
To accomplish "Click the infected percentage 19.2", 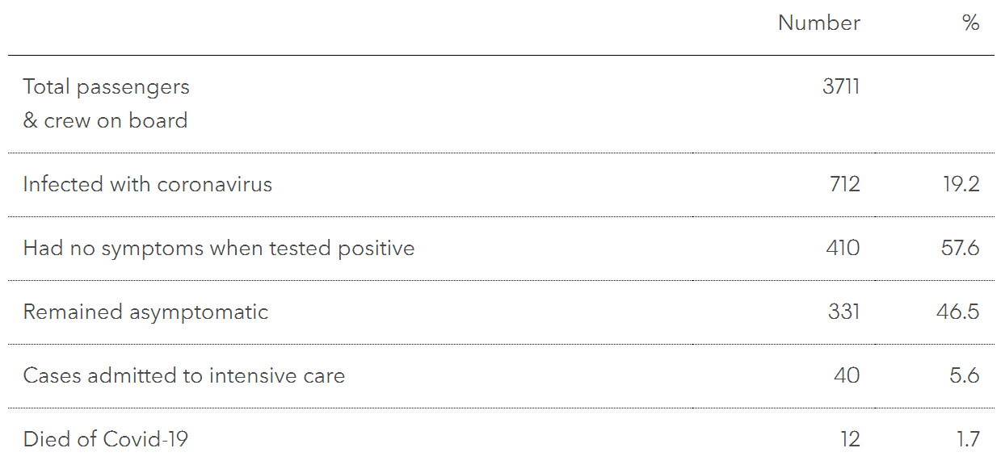I will tap(960, 184).
